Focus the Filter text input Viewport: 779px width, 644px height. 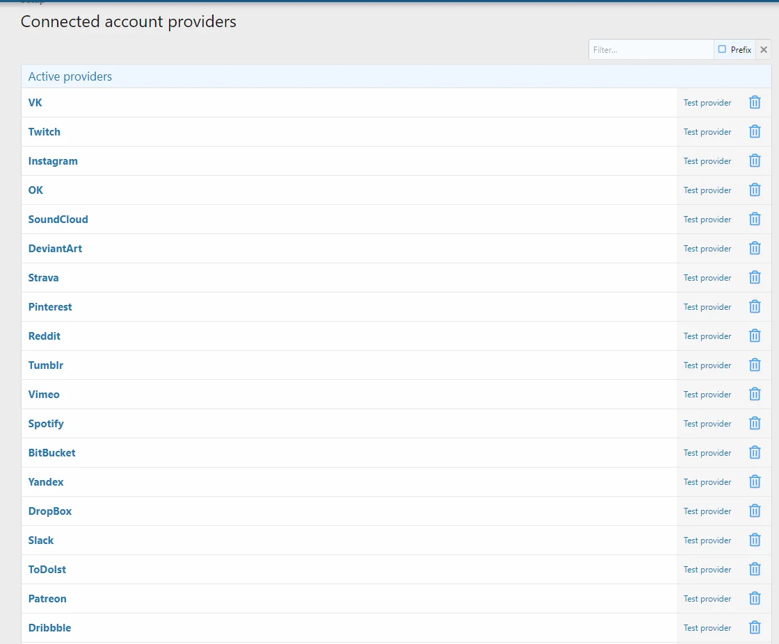[650, 50]
